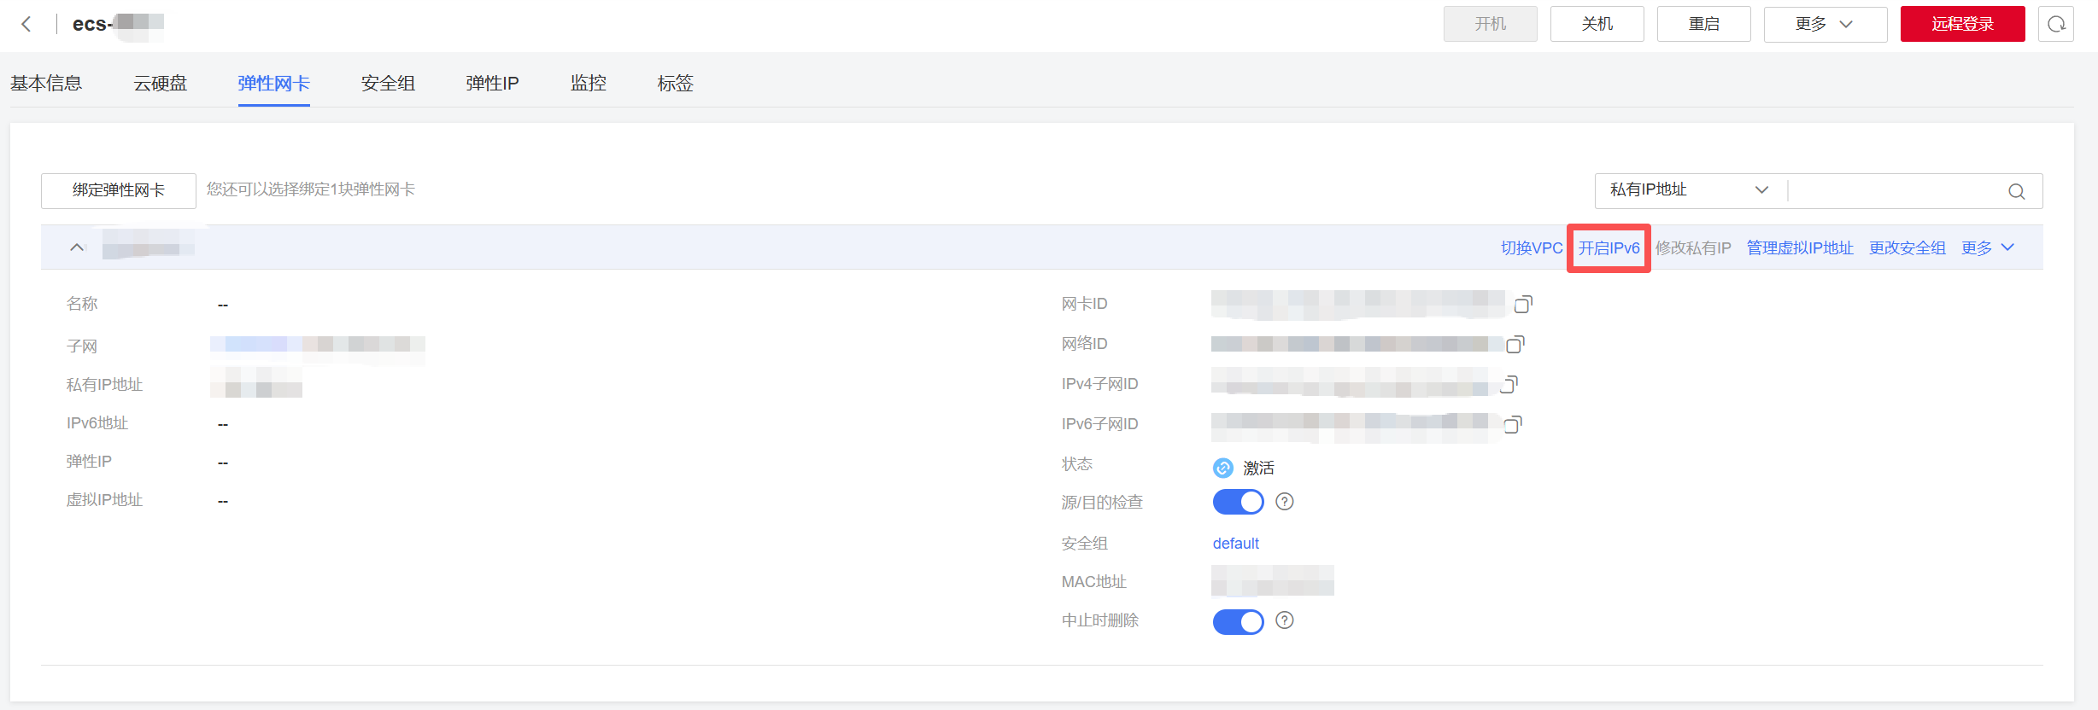Click the search magnifier icon

point(2016,191)
